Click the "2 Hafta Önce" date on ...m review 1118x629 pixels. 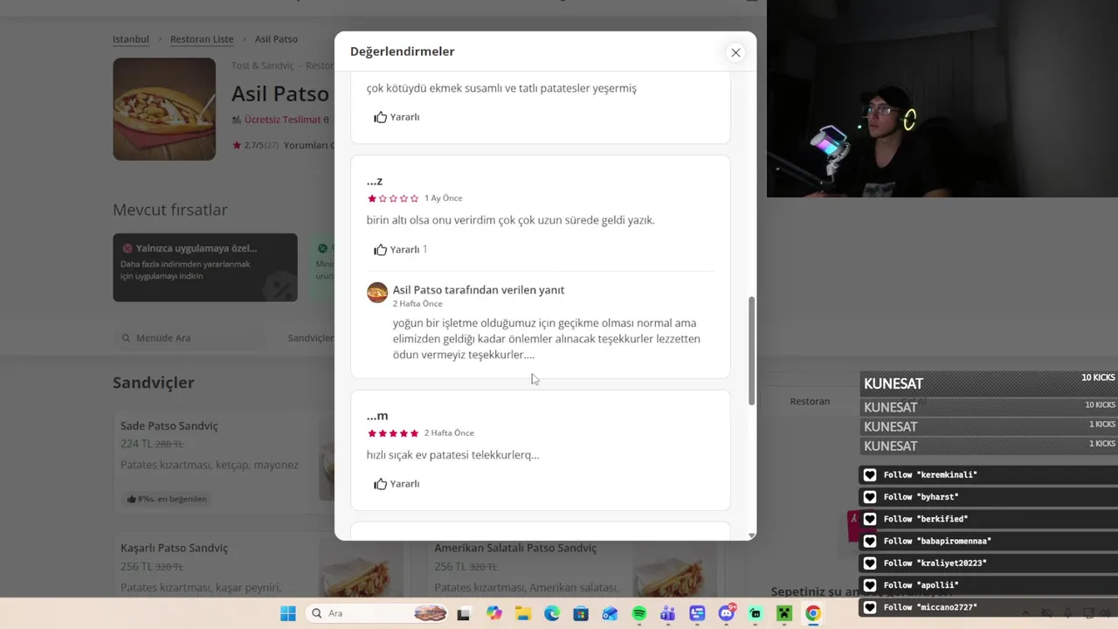tap(449, 433)
